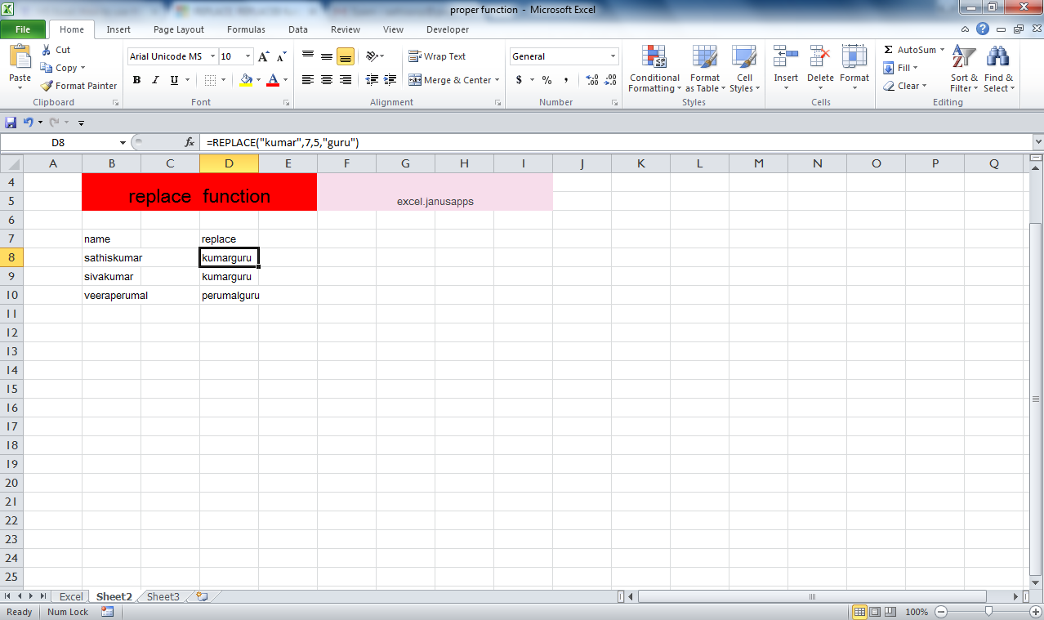Decrease indent in Alignment group
This screenshot has width=1044, height=620.
click(x=372, y=80)
